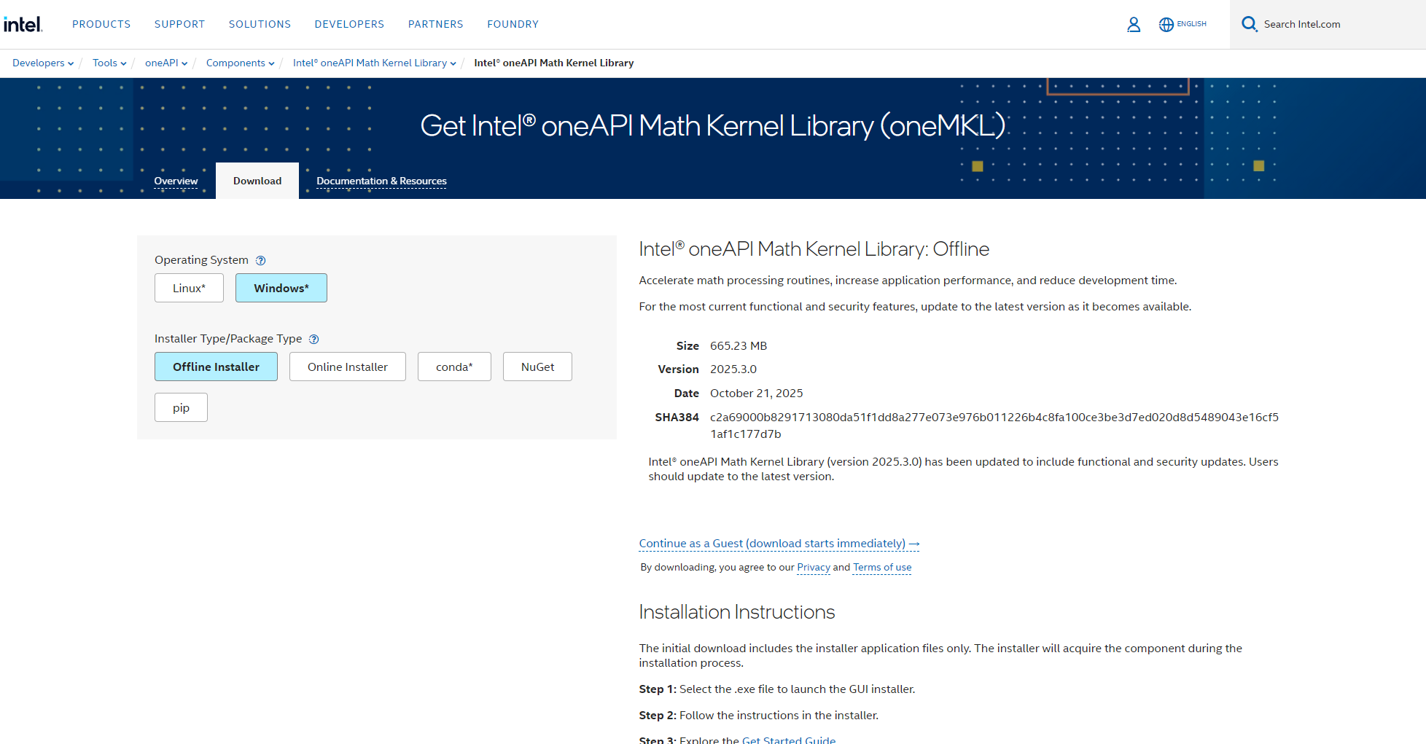This screenshot has width=1426, height=744.
Task: Switch to the Overview tab
Action: point(176,181)
